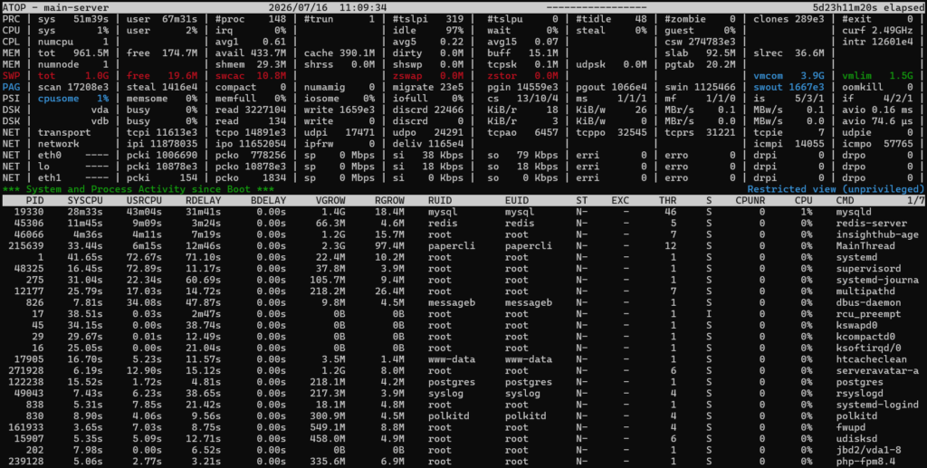Click the htcacheclean process command
The height and width of the screenshot is (468, 927).
872,359
